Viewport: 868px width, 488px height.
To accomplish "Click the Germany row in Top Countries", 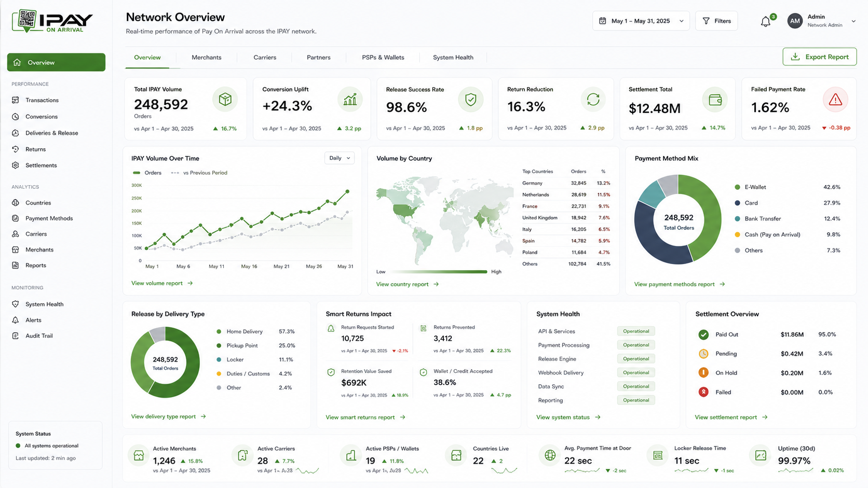I will pyautogui.click(x=566, y=183).
